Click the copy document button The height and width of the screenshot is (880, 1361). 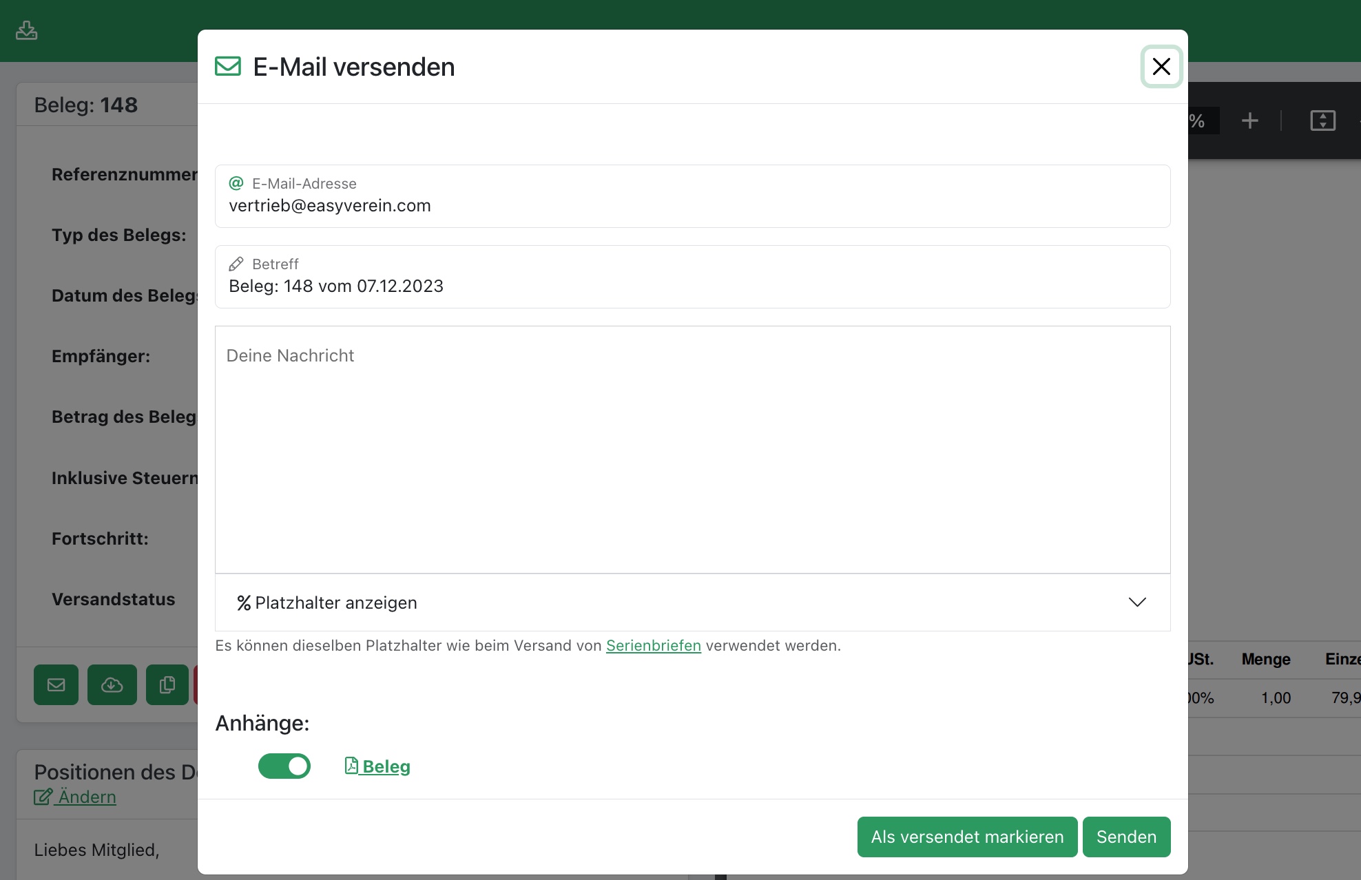pos(167,684)
